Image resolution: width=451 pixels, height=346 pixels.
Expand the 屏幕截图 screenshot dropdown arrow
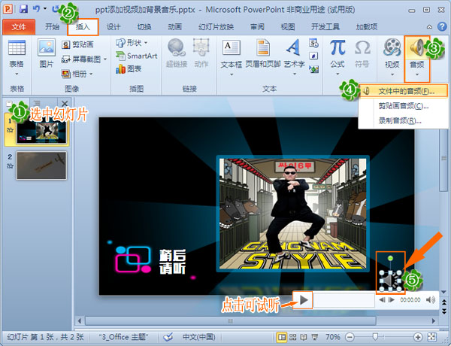click(x=105, y=59)
